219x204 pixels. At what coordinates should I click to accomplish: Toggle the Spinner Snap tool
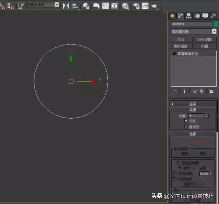point(10,6)
